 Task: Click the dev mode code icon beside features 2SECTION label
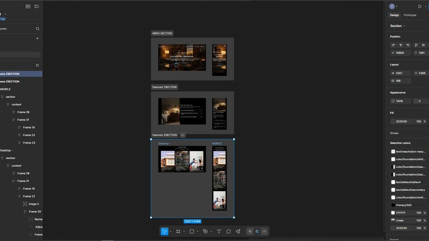(183, 135)
